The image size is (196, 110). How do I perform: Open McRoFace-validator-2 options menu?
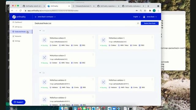[x=93, y=97]
